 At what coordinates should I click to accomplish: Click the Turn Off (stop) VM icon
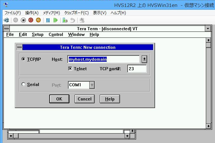(x=23, y=20)
